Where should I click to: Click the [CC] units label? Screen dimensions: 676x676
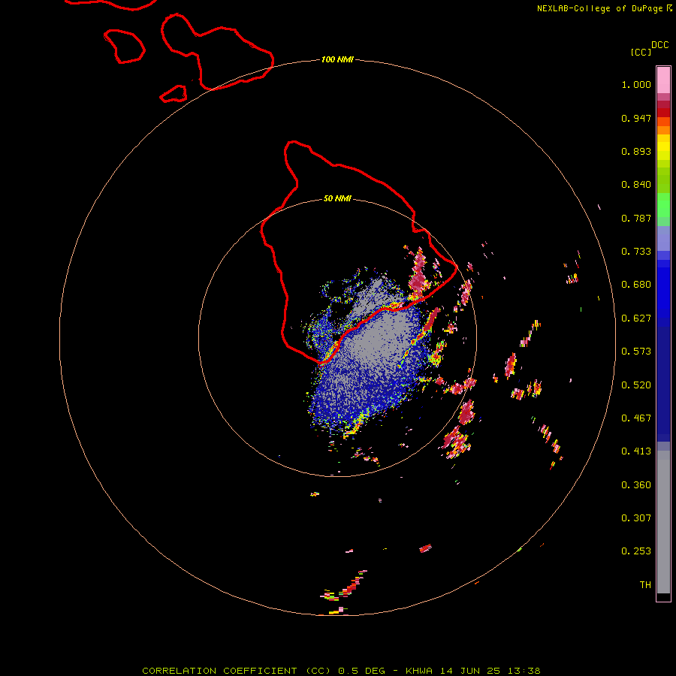pyautogui.click(x=640, y=52)
